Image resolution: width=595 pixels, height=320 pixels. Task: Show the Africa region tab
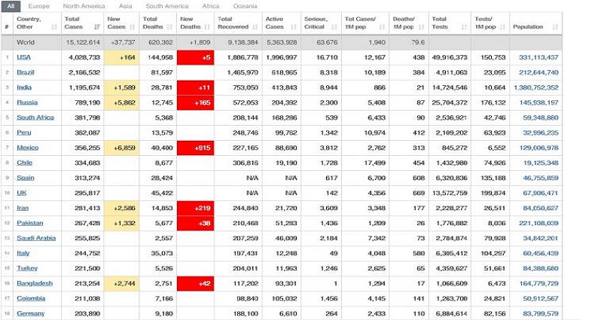pyautogui.click(x=212, y=5)
